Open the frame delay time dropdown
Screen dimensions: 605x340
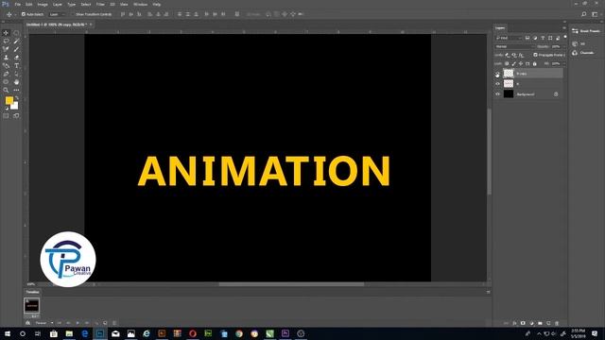point(35,316)
